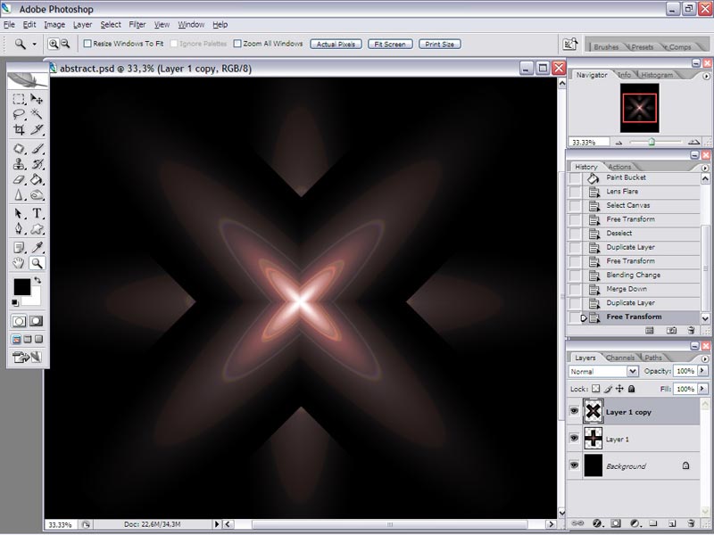Switch to the Channels tab
714x535 pixels.
coord(619,358)
